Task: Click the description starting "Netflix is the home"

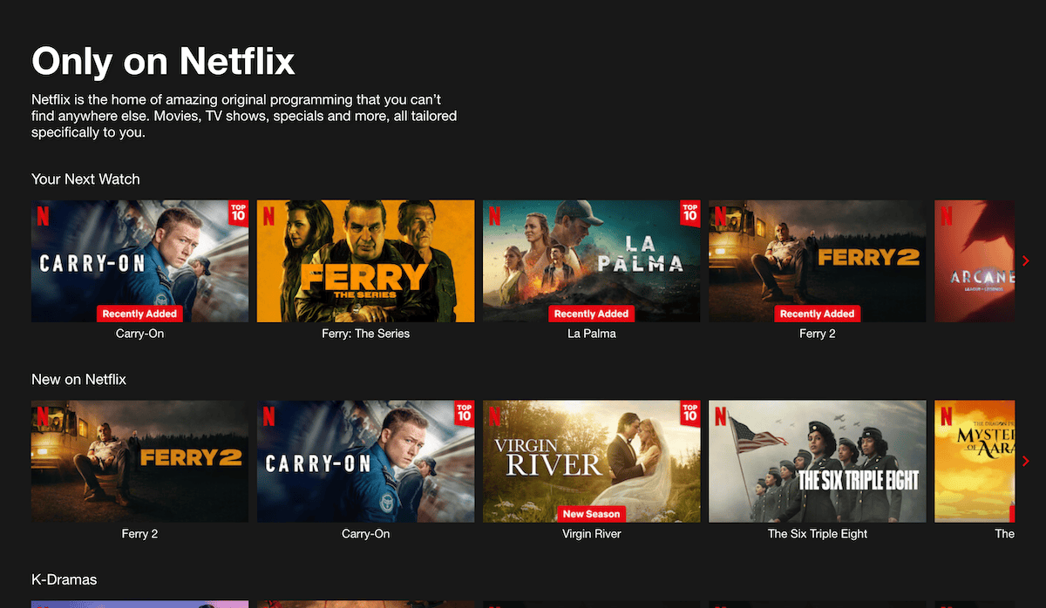Action: (244, 116)
